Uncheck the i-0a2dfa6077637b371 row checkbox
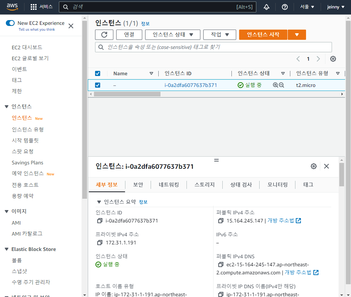Image resolution: width=351 pixels, height=297 pixels. [x=98, y=85]
